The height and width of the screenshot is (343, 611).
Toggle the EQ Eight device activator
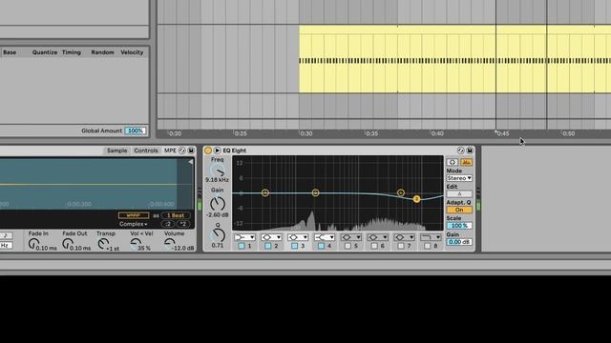coord(208,151)
